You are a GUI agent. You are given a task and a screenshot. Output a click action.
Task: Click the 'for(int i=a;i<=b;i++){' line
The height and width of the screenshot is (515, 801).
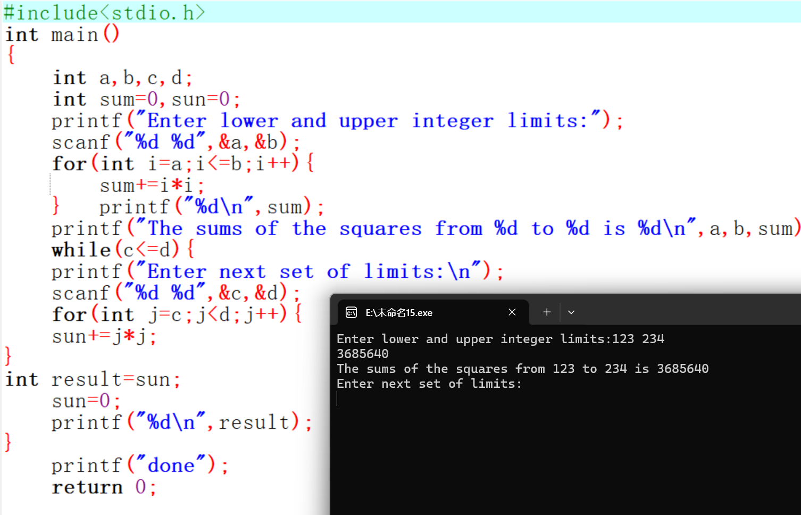click(183, 163)
